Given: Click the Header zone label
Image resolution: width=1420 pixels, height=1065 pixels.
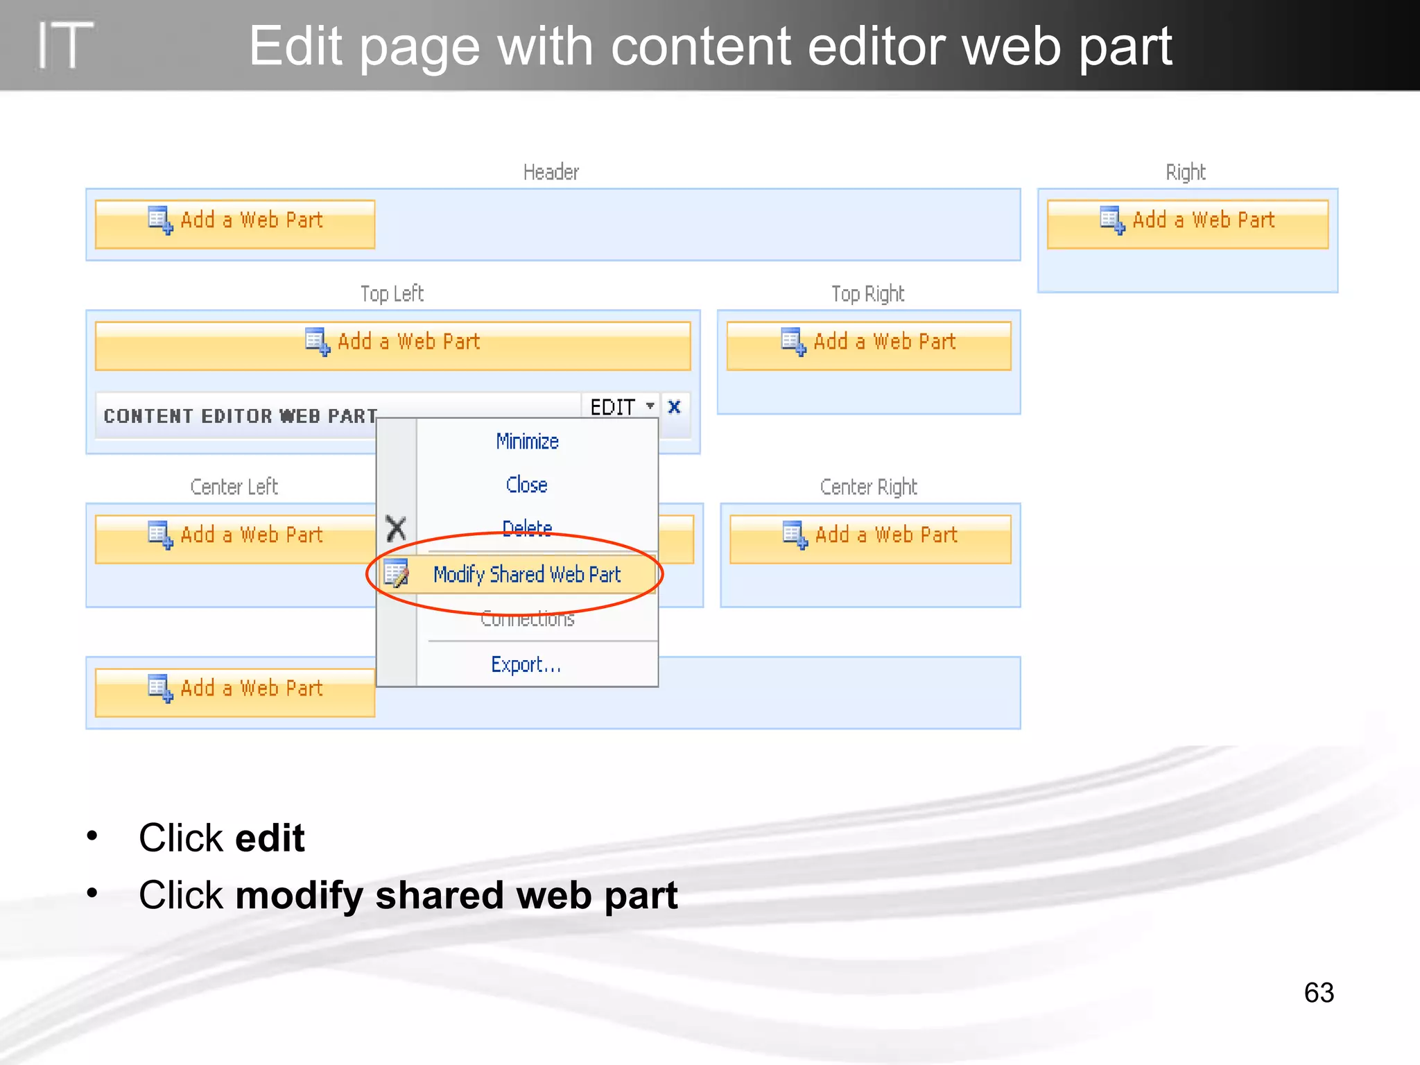Looking at the screenshot, I should [x=551, y=172].
